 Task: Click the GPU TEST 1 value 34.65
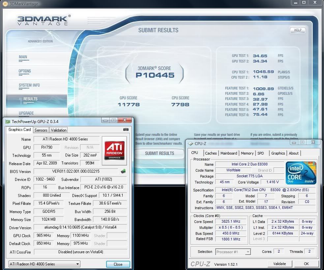pyautogui.click(x=260, y=56)
